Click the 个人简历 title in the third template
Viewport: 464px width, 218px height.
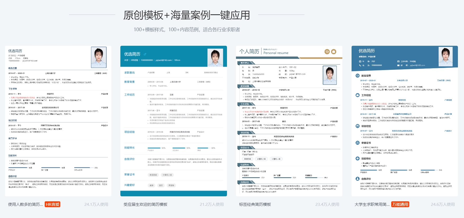[249, 51]
